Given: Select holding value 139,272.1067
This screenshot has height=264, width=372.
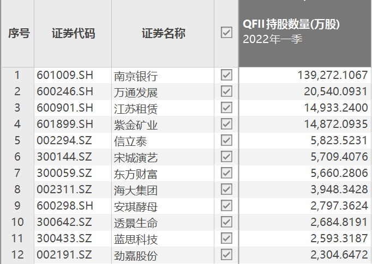Looking at the screenshot, I should [333, 75].
